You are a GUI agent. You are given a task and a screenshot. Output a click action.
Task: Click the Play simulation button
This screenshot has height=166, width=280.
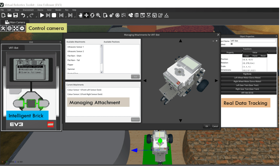click(x=42, y=16)
